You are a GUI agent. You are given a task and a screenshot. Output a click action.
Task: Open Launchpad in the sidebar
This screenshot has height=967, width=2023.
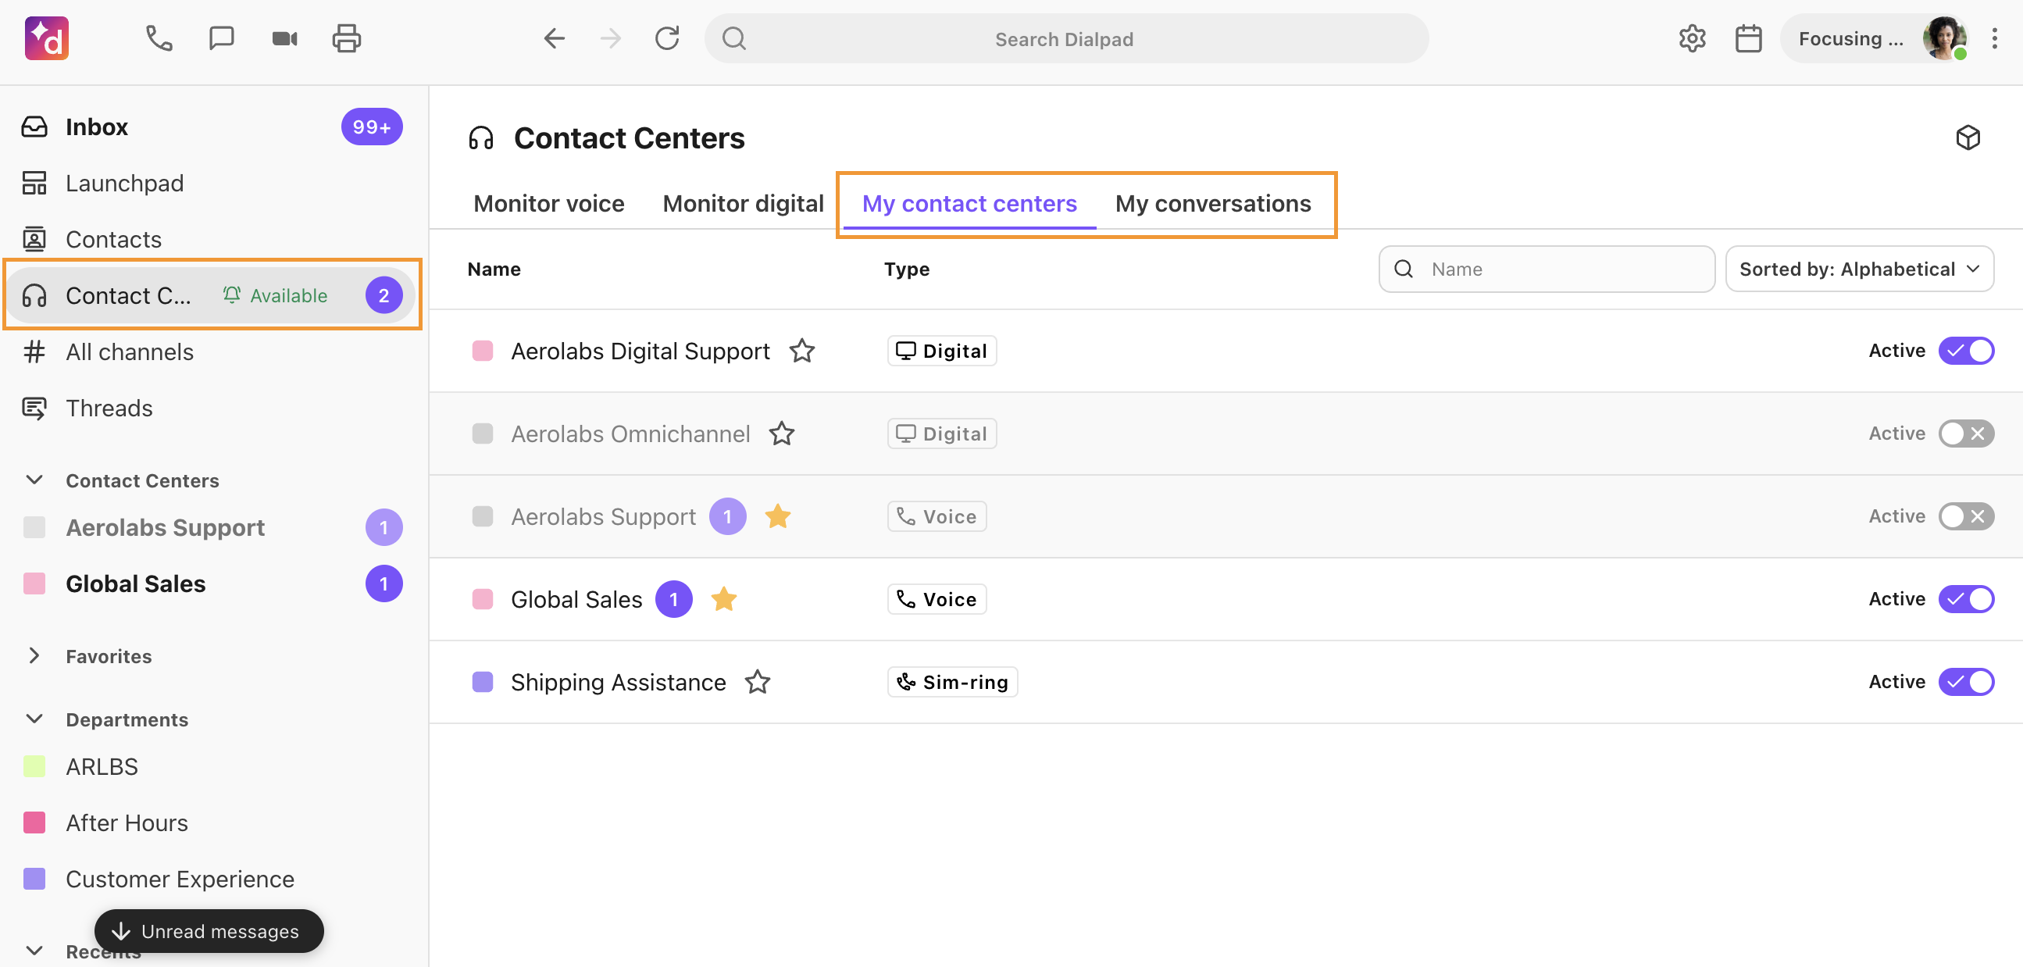[x=212, y=183]
